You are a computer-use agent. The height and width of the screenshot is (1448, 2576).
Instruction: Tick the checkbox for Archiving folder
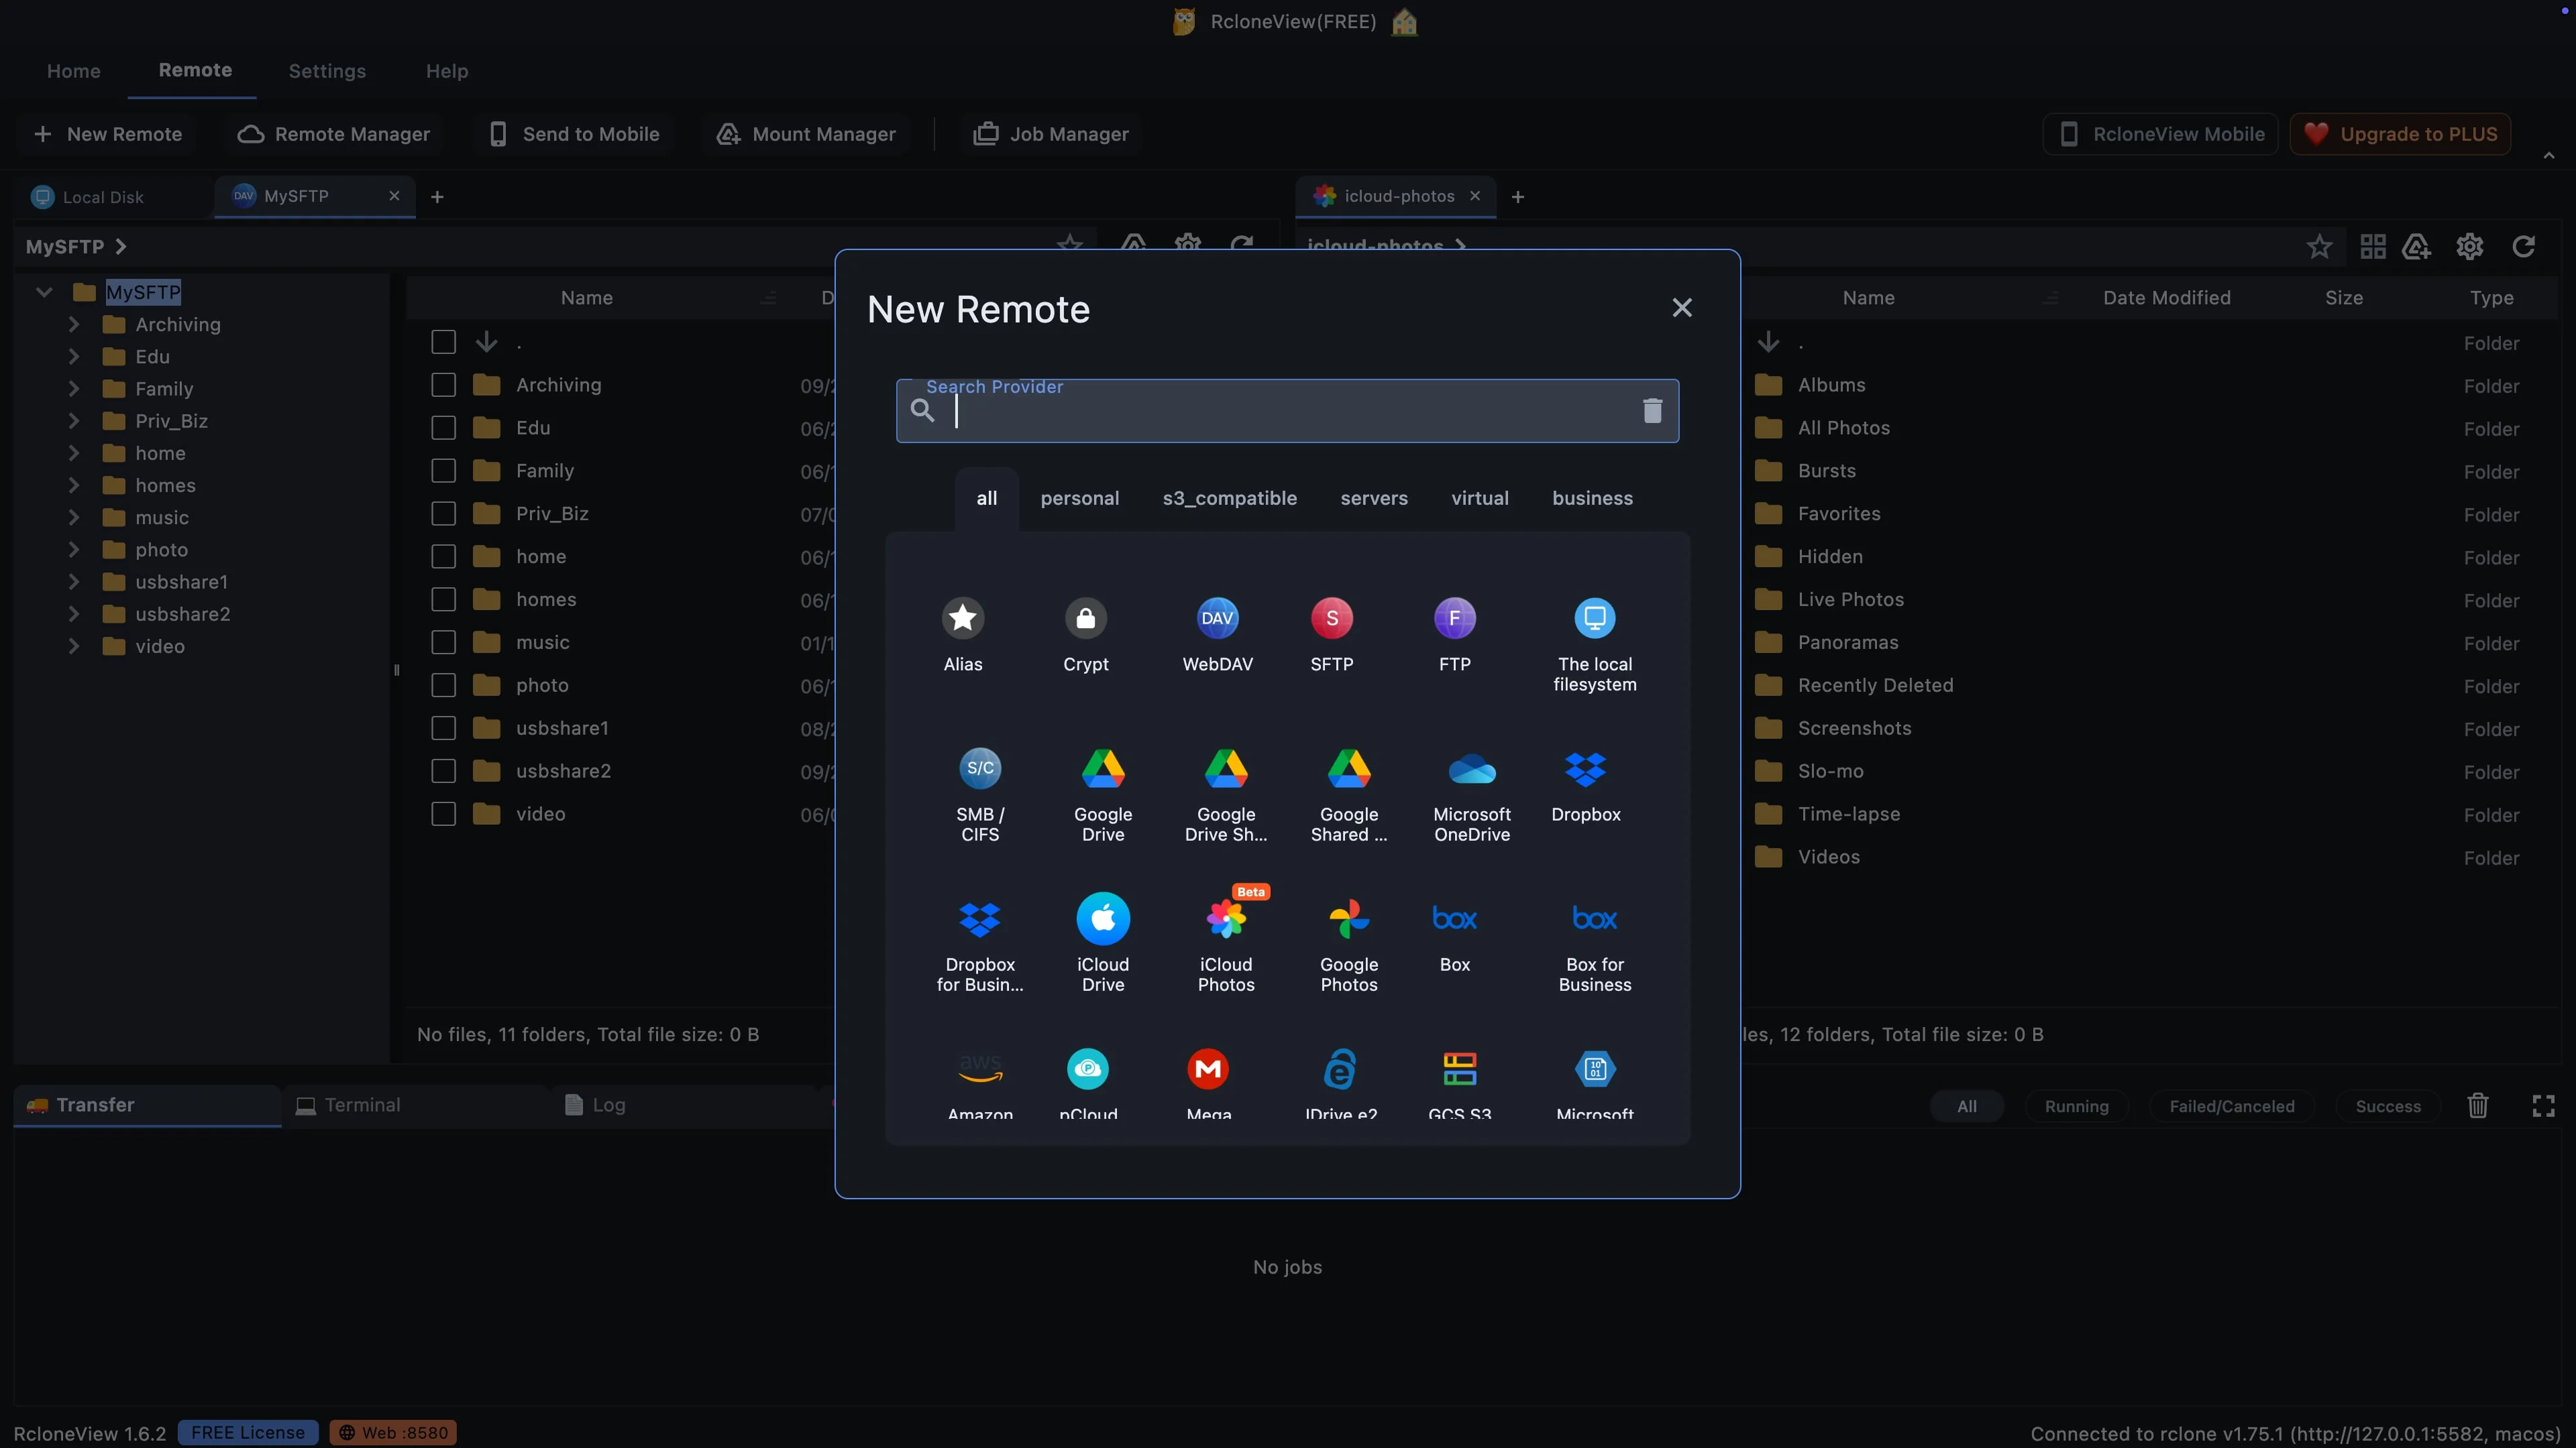point(443,385)
